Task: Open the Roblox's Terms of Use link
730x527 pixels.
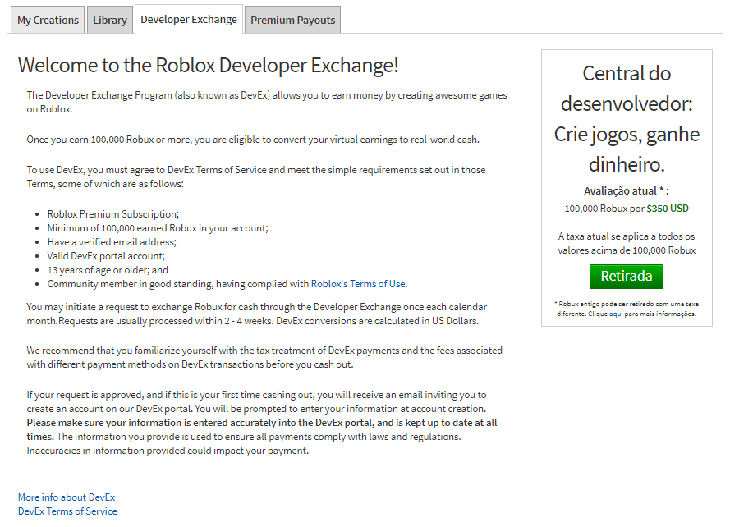Action: point(358,284)
